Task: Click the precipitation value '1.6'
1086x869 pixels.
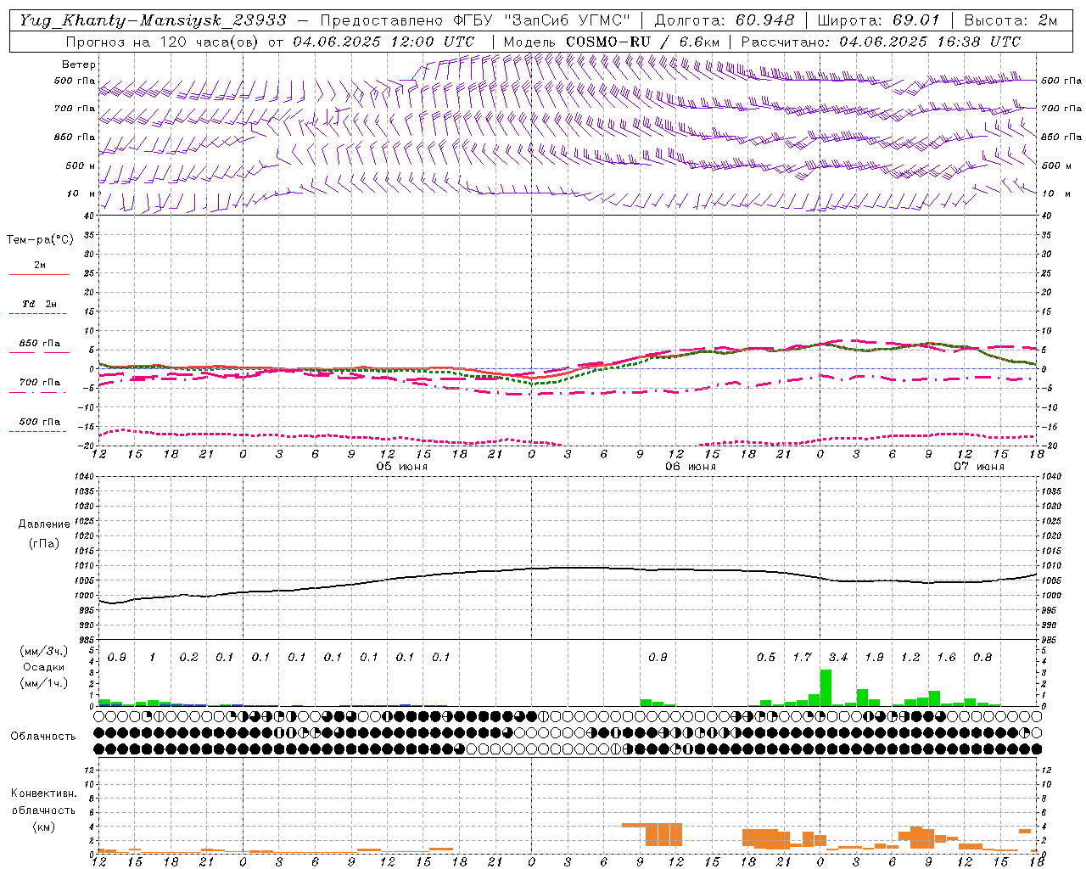Action: 946,658
